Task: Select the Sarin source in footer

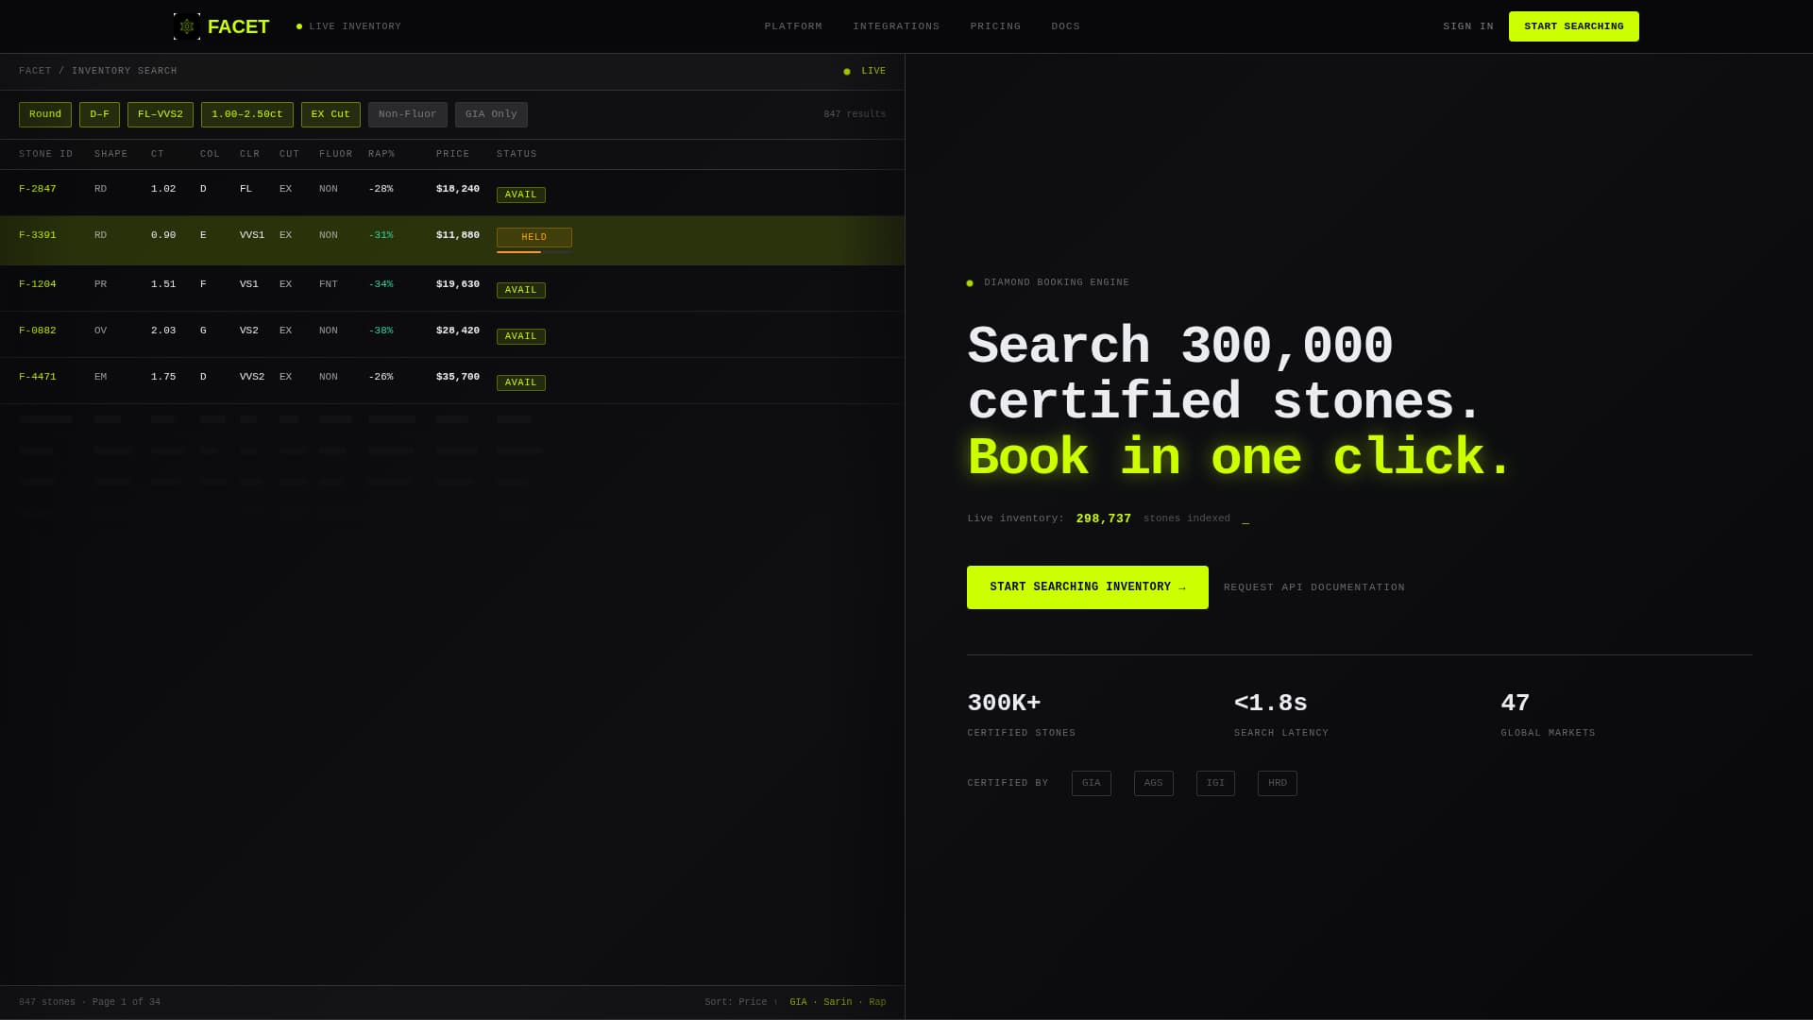Action: (x=838, y=1002)
